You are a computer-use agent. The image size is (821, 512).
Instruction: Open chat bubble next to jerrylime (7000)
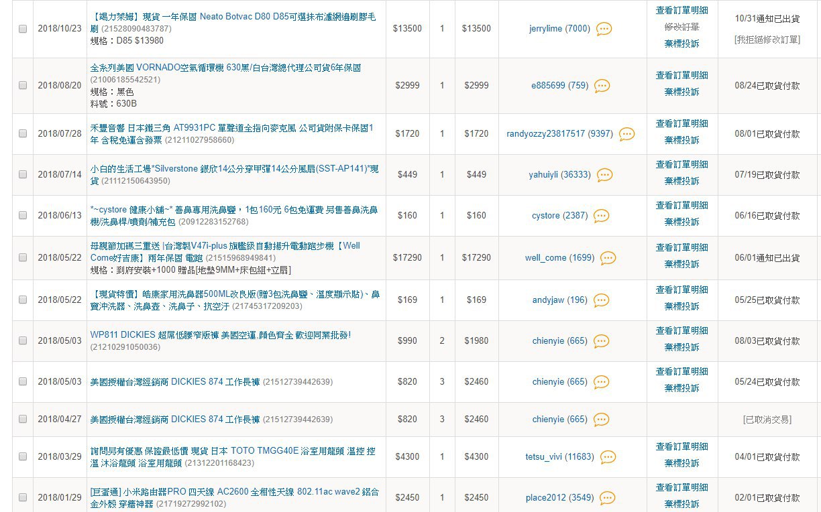pos(604,29)
